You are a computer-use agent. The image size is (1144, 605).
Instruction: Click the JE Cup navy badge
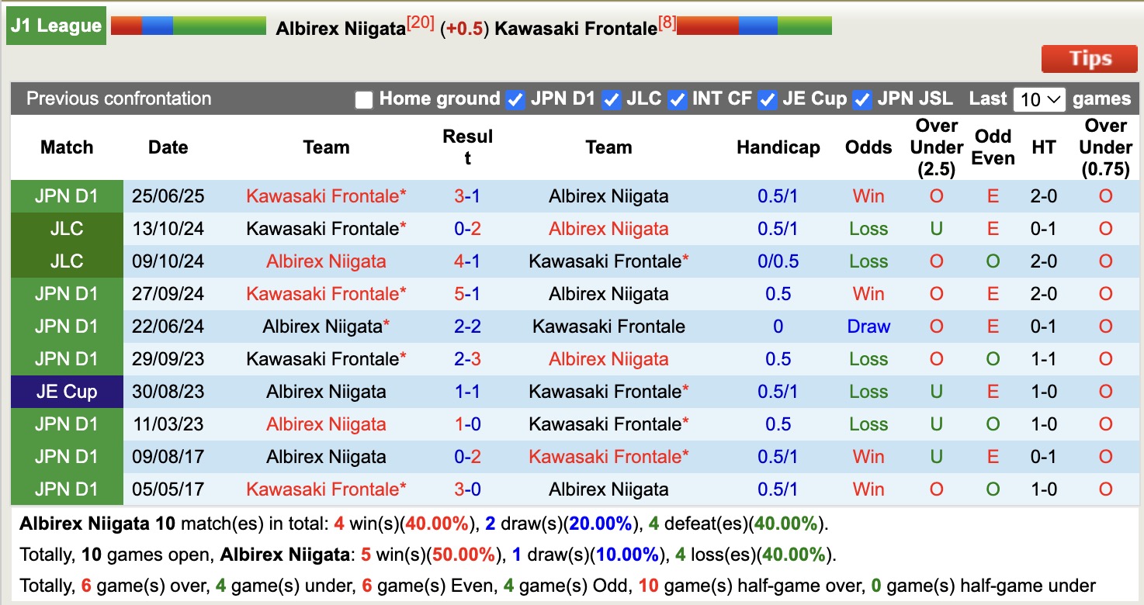[66, 391]
